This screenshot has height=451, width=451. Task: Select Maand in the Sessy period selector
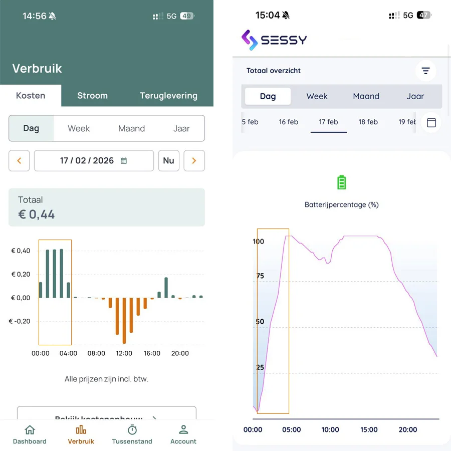(366, 96)
